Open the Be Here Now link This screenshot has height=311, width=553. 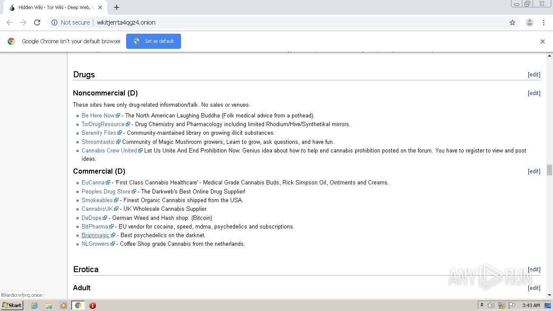[x=98, y=115]
